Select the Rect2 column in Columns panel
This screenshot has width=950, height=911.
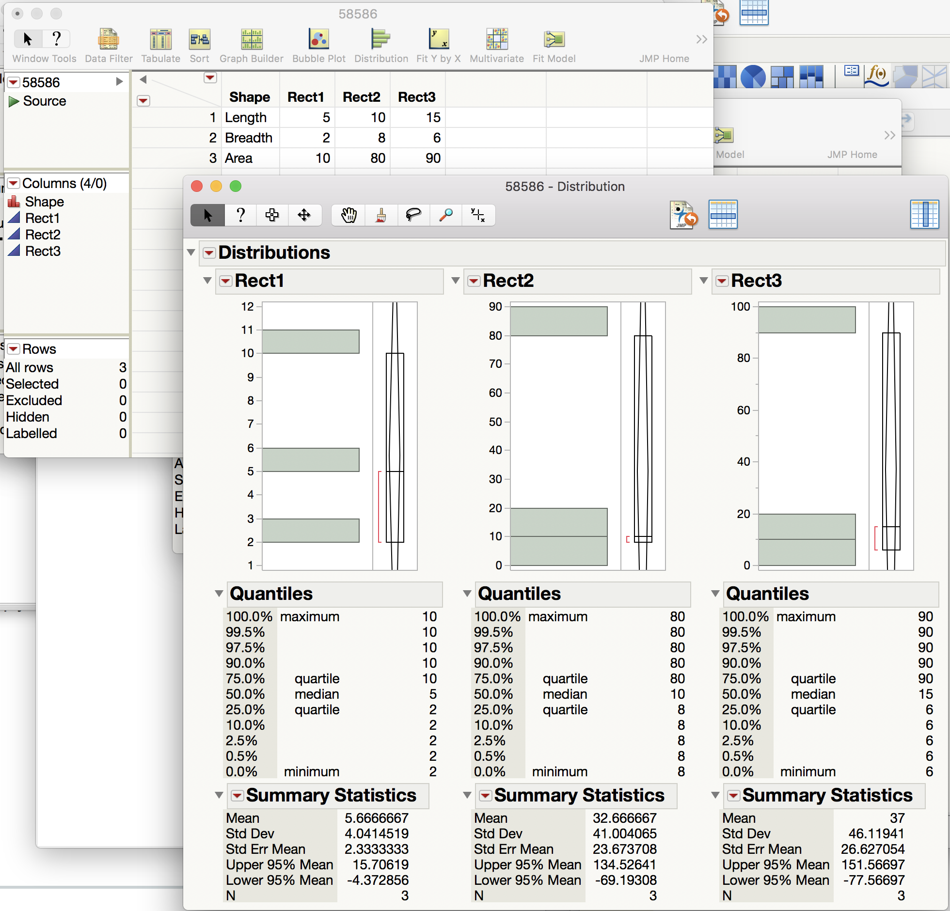[43, 235]
